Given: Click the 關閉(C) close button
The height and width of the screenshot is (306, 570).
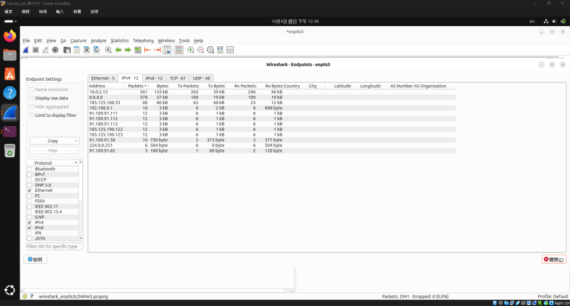Looking at the screenshot, I should point(554,259).
